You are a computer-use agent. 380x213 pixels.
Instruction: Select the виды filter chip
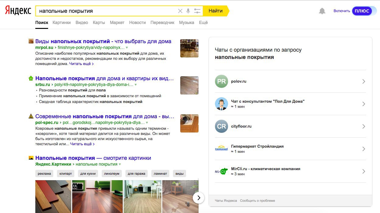click(180, 174)
